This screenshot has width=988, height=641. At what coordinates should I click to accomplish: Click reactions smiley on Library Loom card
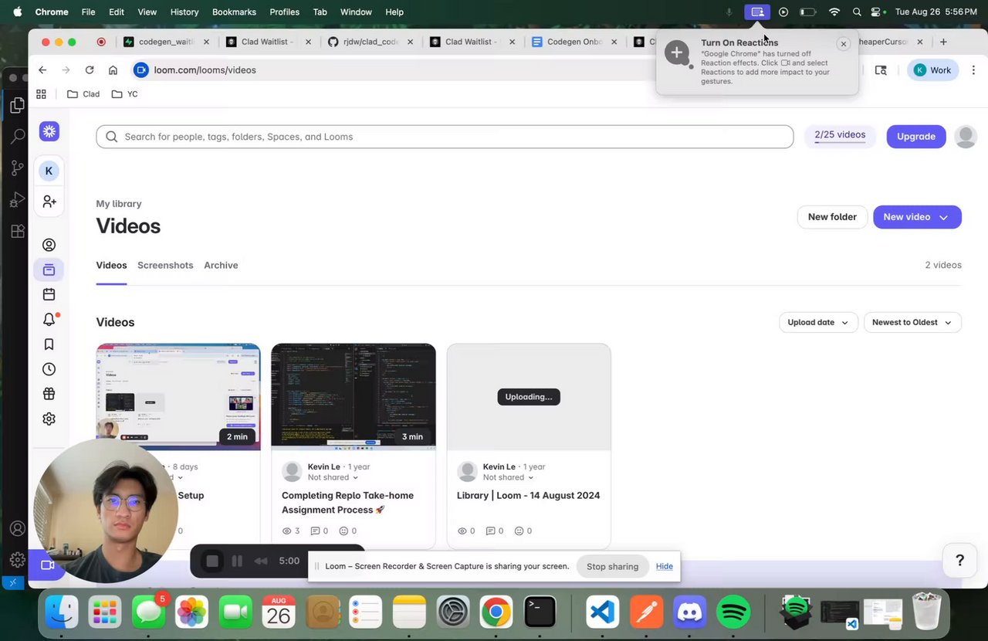(x=519, y=531)
